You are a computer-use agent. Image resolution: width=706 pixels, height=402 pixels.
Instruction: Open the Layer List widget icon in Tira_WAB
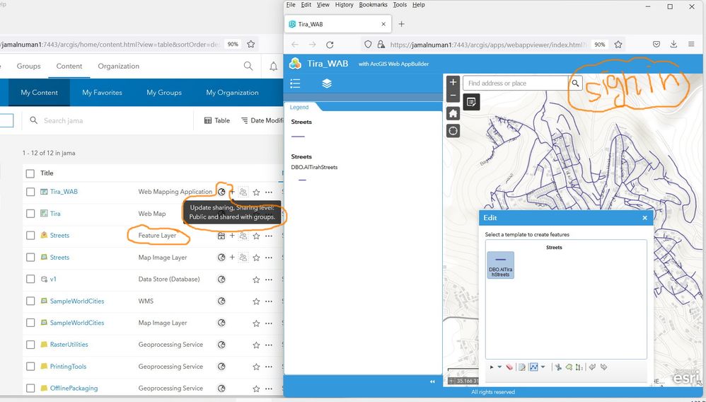tap(327, 84)
